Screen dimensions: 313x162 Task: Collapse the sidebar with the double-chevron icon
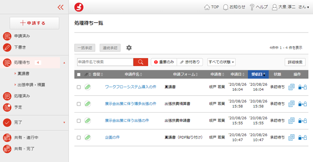60,8
